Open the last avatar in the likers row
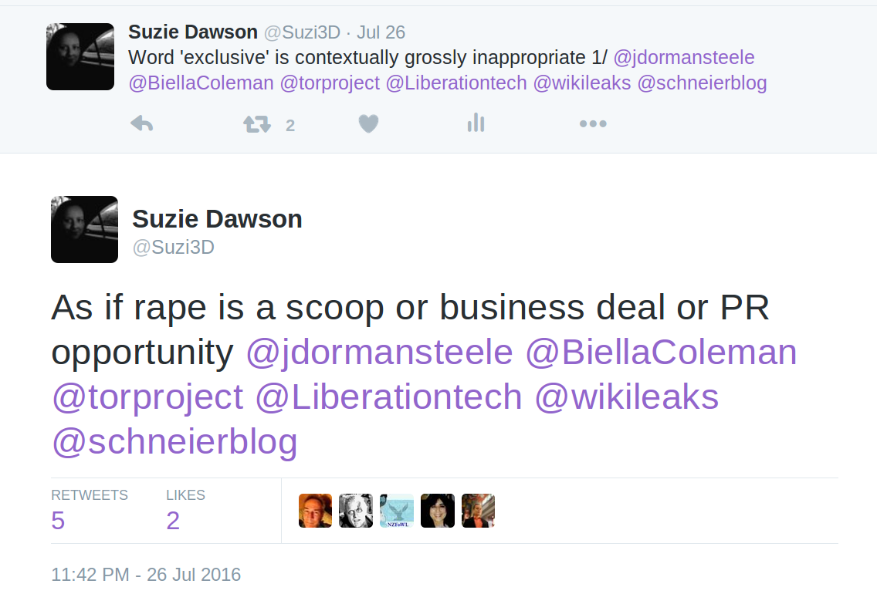This screenshot has height=594, width=877. [x=478, y=511]
